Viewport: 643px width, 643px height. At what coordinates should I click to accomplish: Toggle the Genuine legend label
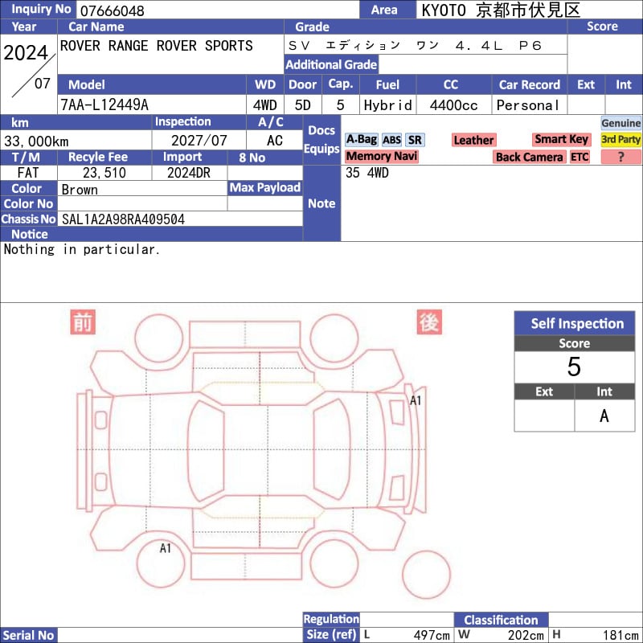pos(621,123)
